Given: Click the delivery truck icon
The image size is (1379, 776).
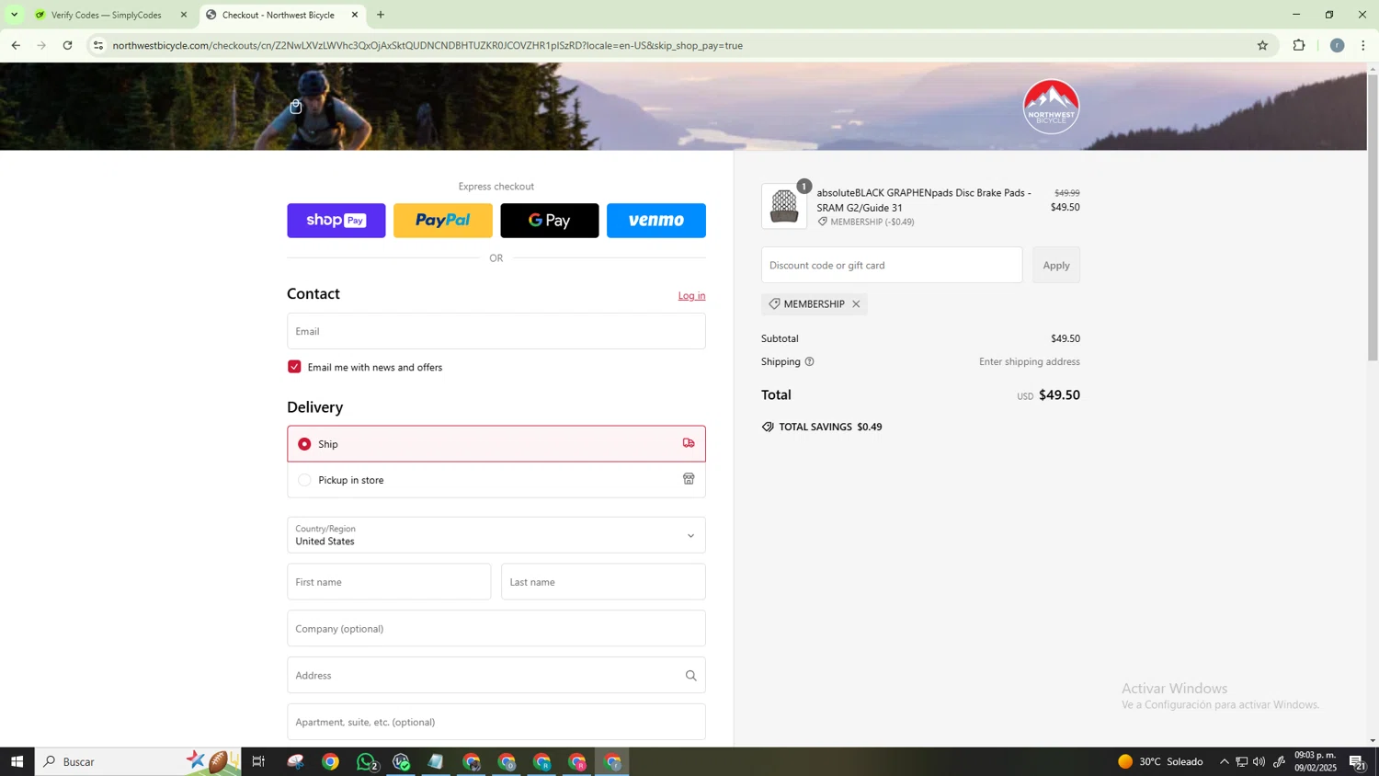Looking at the screenshot, I should [x=689, y=443].
